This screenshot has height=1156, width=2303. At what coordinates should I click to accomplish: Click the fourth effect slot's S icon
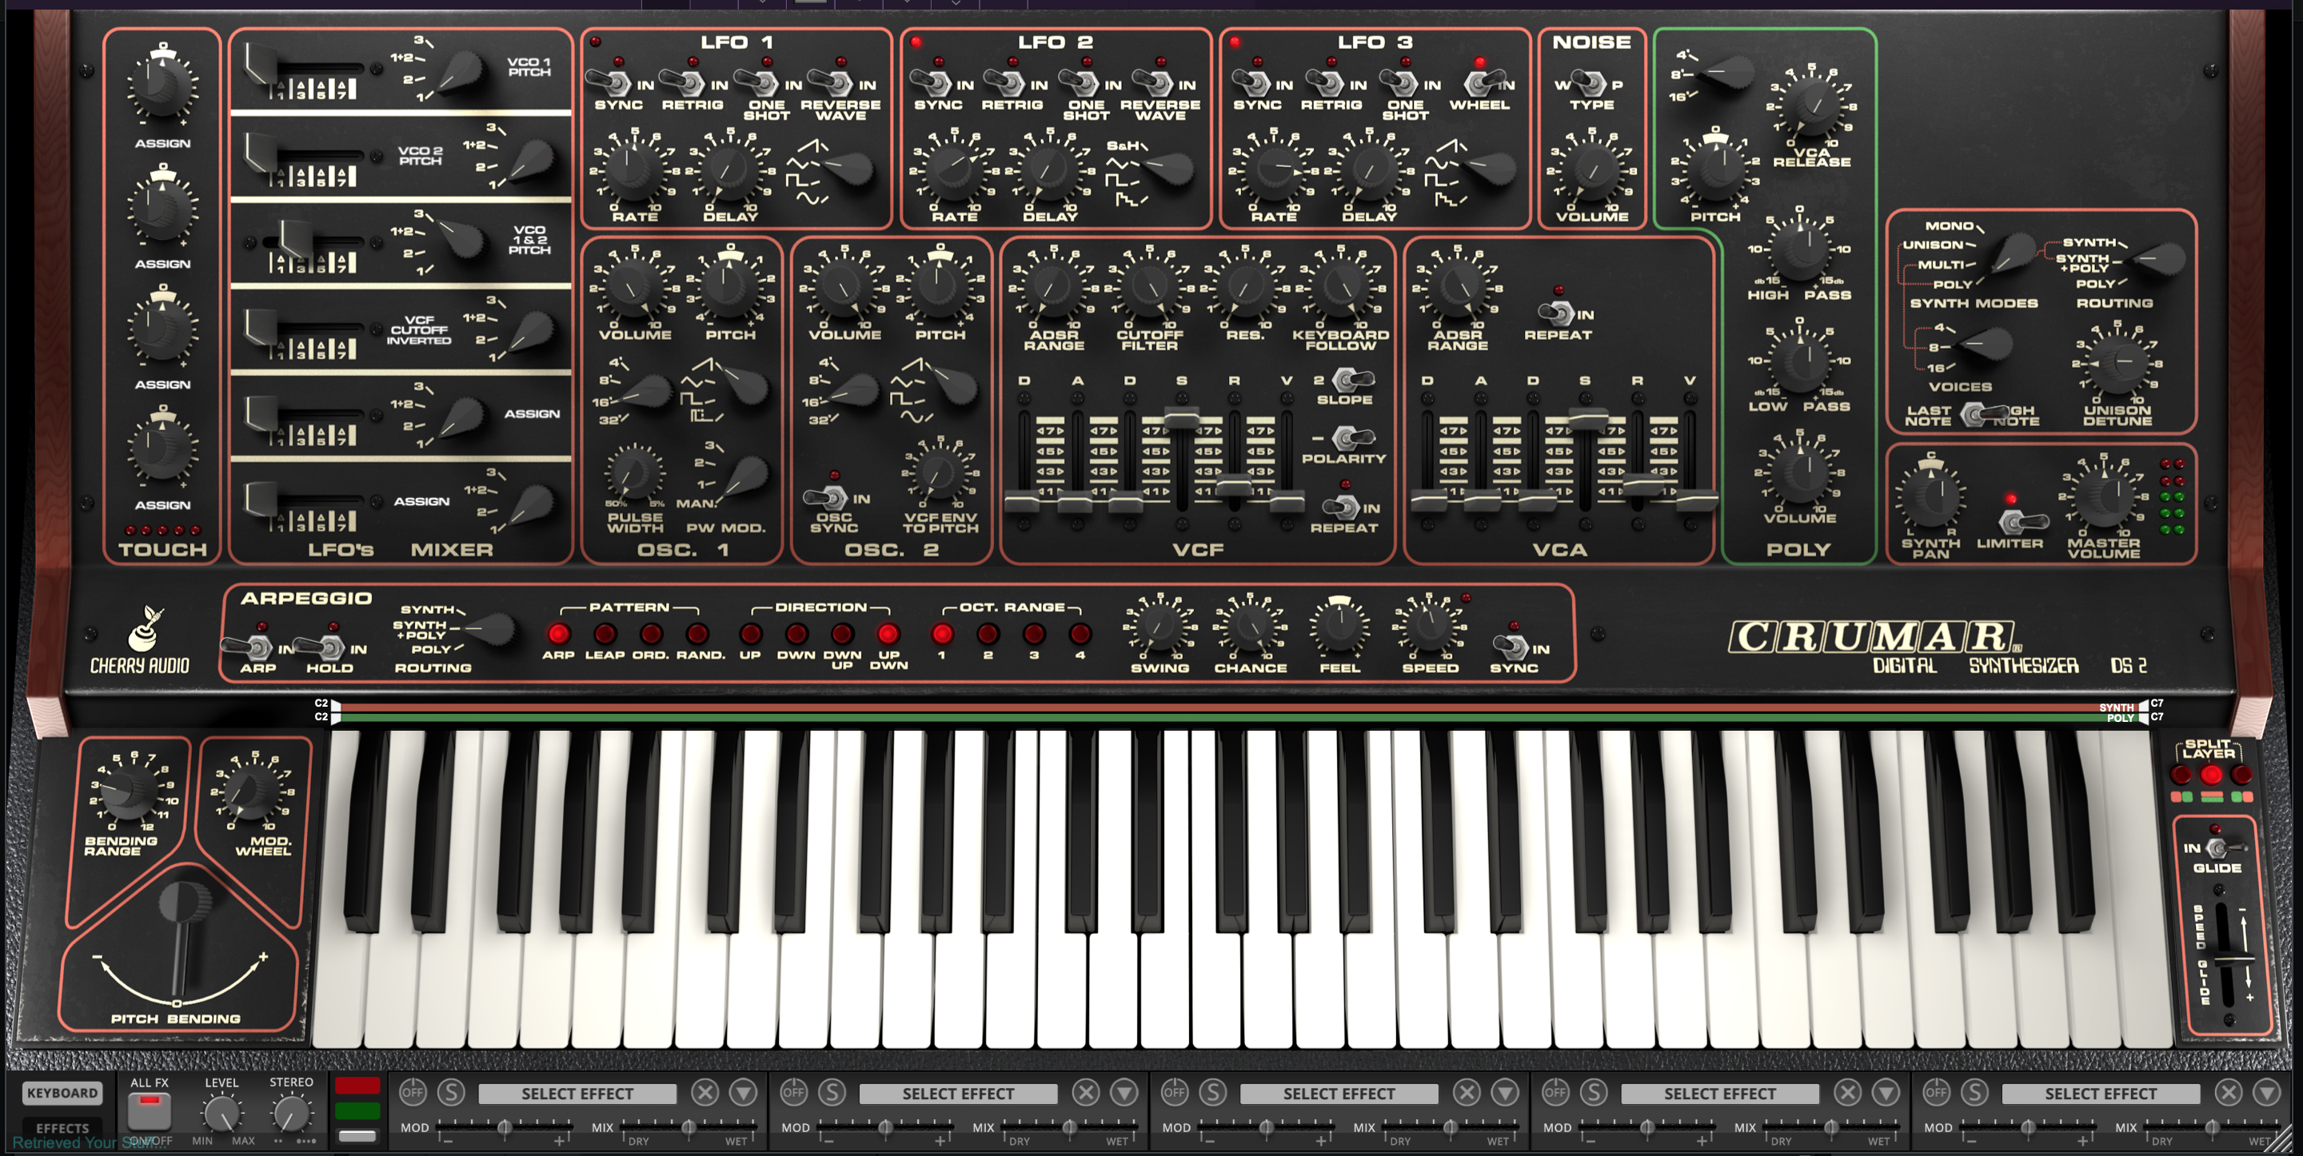1594,1091
